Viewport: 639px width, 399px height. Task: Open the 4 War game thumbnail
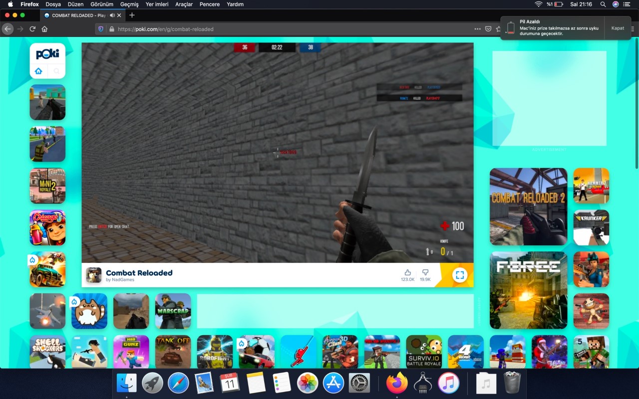coord(466,352)
